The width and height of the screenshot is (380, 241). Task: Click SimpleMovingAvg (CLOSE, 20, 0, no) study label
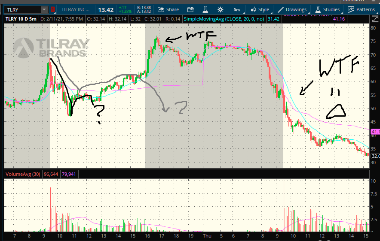coord(224,19)
